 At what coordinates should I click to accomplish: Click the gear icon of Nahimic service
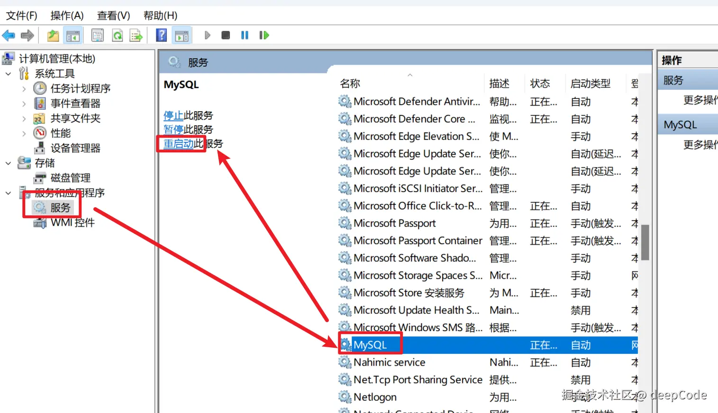click(345, 362)
